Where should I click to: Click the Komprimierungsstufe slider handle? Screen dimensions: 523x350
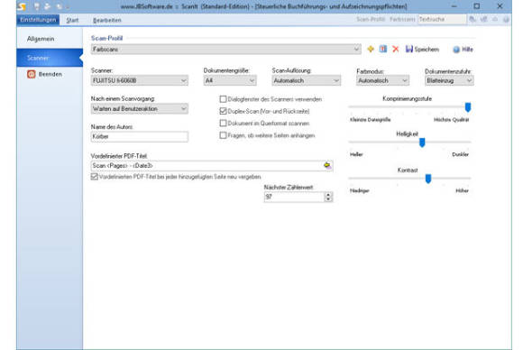pyautogui.click(x=468, y=107)
